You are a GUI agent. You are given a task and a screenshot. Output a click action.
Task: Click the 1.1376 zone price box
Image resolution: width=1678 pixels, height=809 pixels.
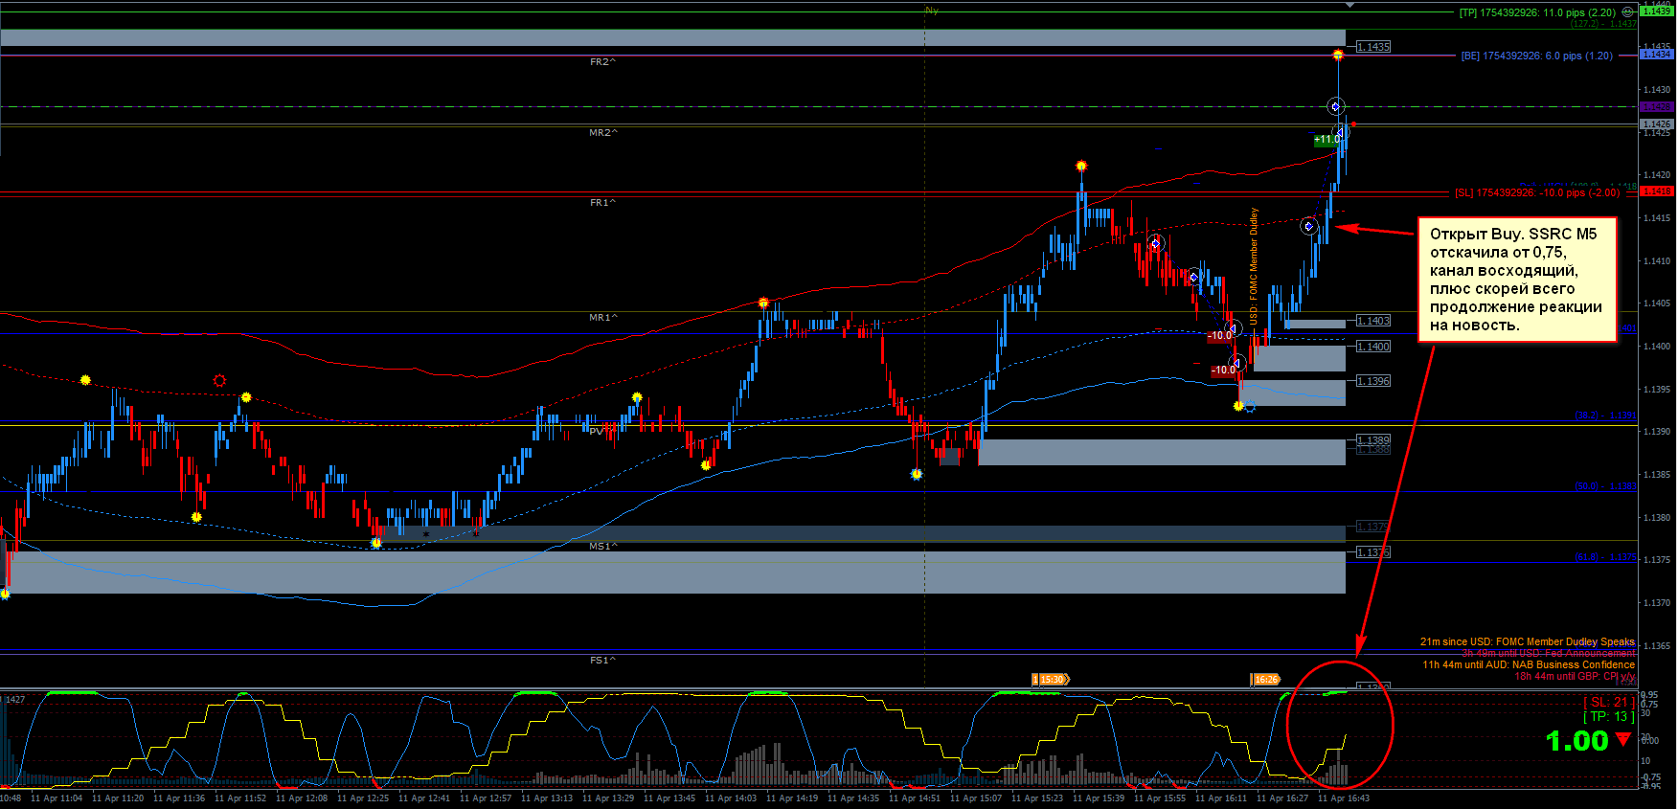1373,552
